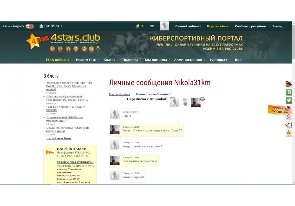Open the Блог menu item
The image size is (295, 206).
[239, 60]
